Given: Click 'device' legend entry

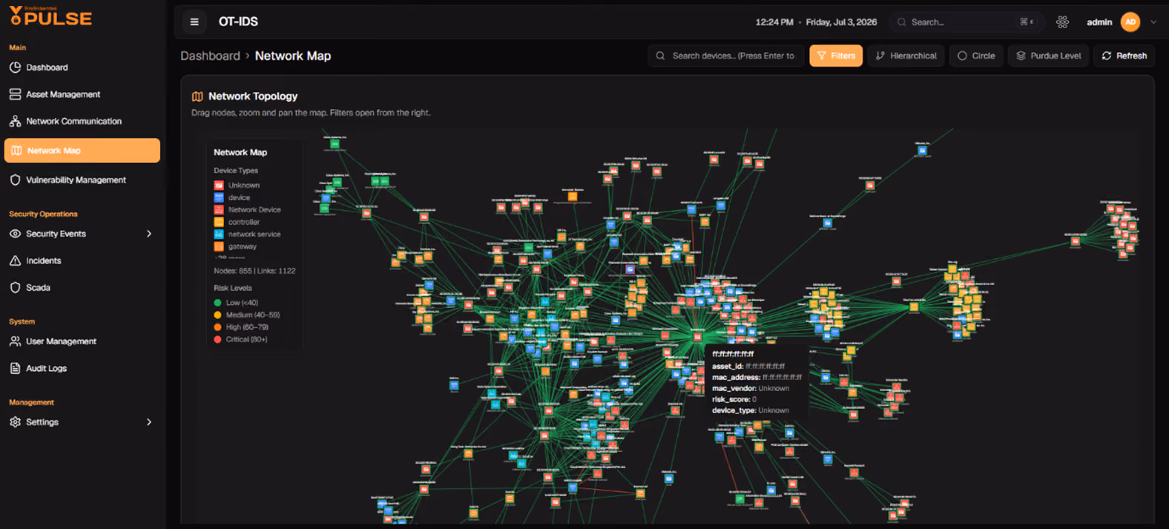Looking at the screenshot, I should click(232, 198).
